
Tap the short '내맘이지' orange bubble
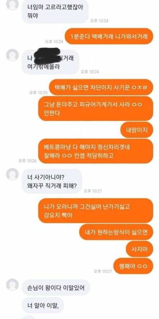(137, 130)
